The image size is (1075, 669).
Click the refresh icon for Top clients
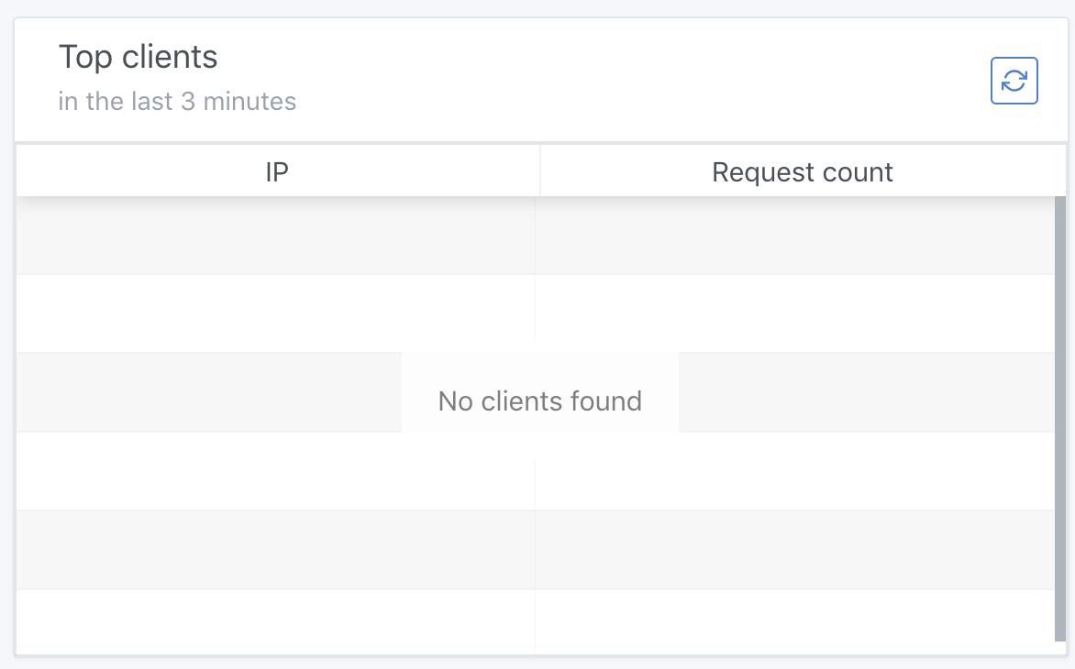tap(1014, 81)
